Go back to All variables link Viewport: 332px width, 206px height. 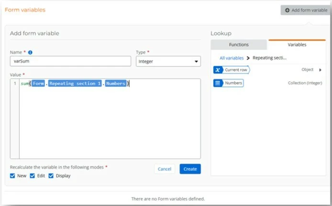pos(232,58)
